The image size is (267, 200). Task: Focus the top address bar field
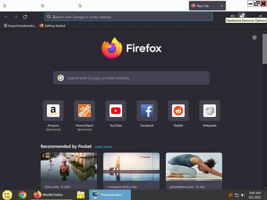(x=129, y=17)
